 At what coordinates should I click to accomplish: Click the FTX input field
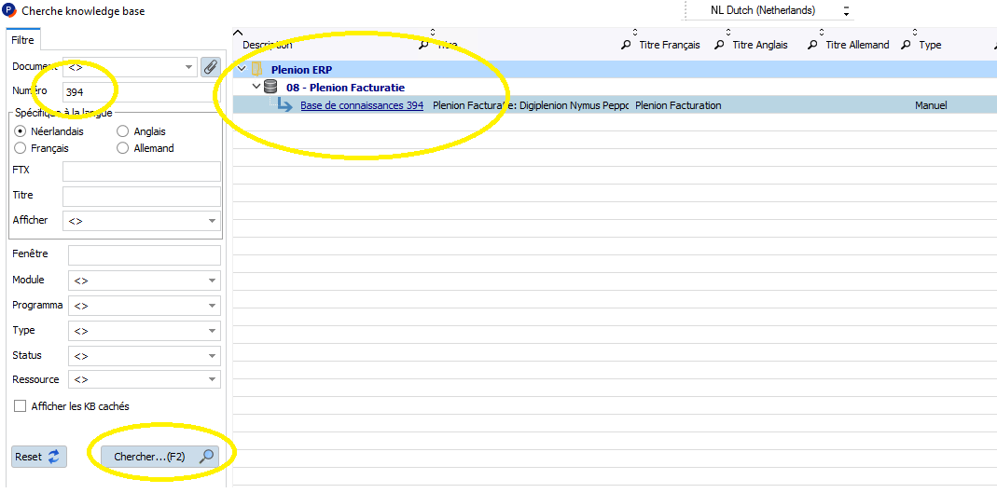tap(142, 171)
